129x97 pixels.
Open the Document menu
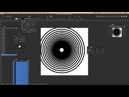click(x=21, y=13)
